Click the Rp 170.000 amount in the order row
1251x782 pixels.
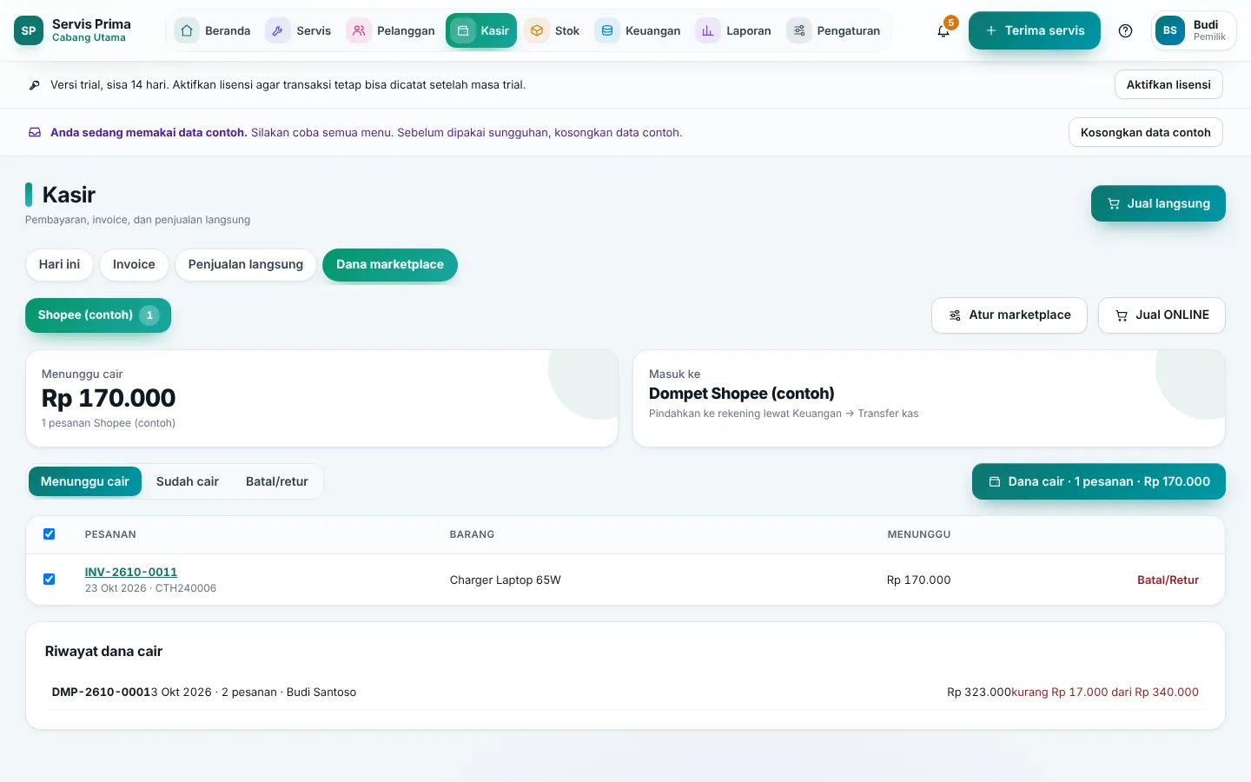pos(918,580)
